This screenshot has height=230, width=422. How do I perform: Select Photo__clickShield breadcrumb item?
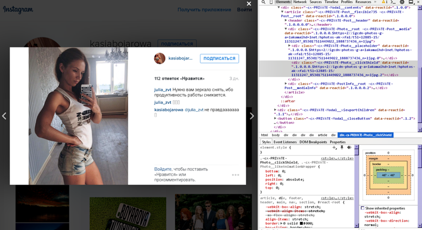(x=365, y=135)
